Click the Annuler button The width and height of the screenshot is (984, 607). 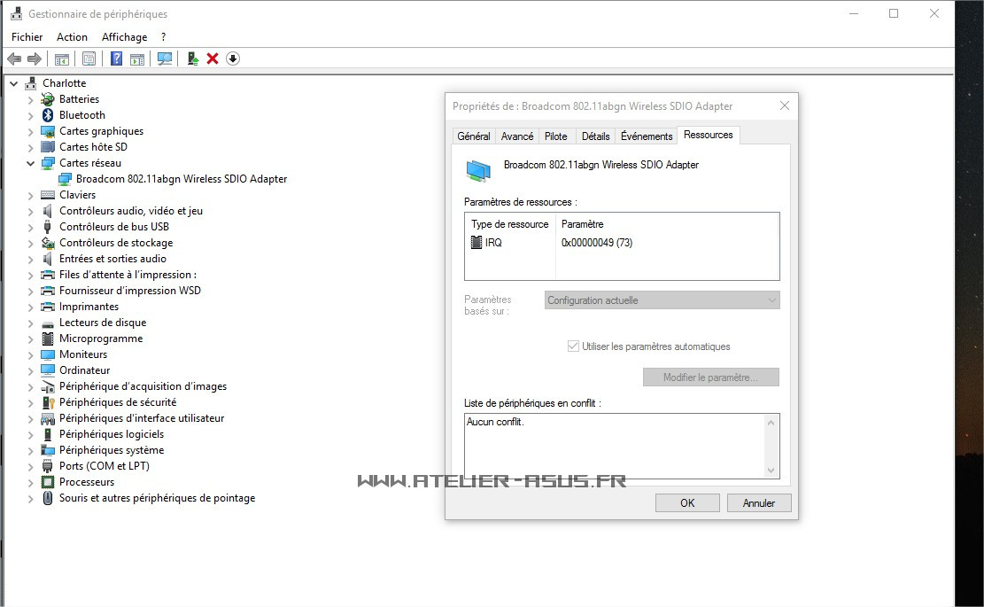click(758, 503)
